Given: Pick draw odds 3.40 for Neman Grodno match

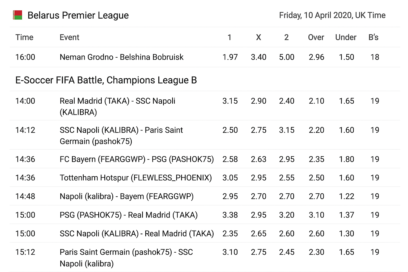Looking at the screenshot, I should pyautogui.click(x=258, y=57).
